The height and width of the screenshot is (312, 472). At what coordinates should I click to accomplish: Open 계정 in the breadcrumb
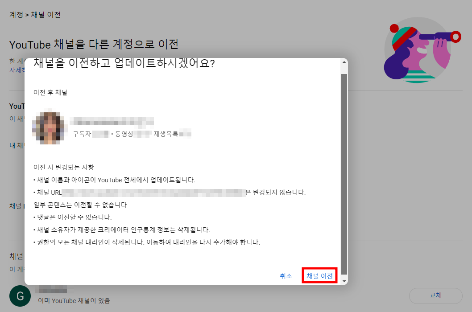coord(16,15)
